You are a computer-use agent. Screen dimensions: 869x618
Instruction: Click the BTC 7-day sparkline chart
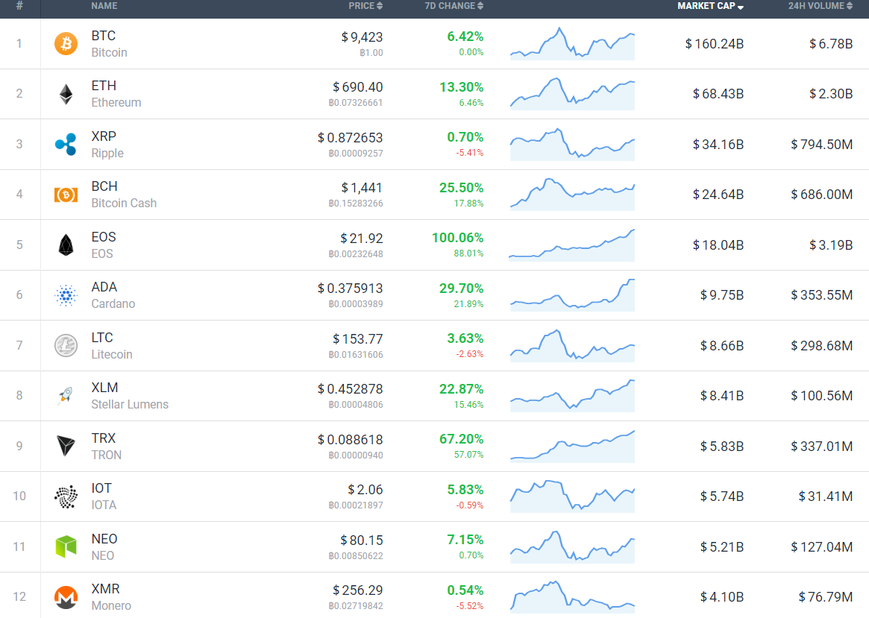pyautogui.click(x=572, y=44)
